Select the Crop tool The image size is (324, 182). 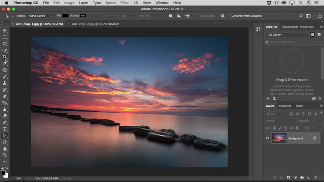[x=5, y=57]
